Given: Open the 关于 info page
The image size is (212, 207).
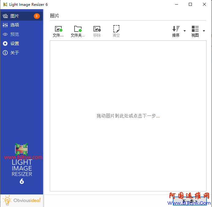Looking at the screenshot, I should (5, 53).
